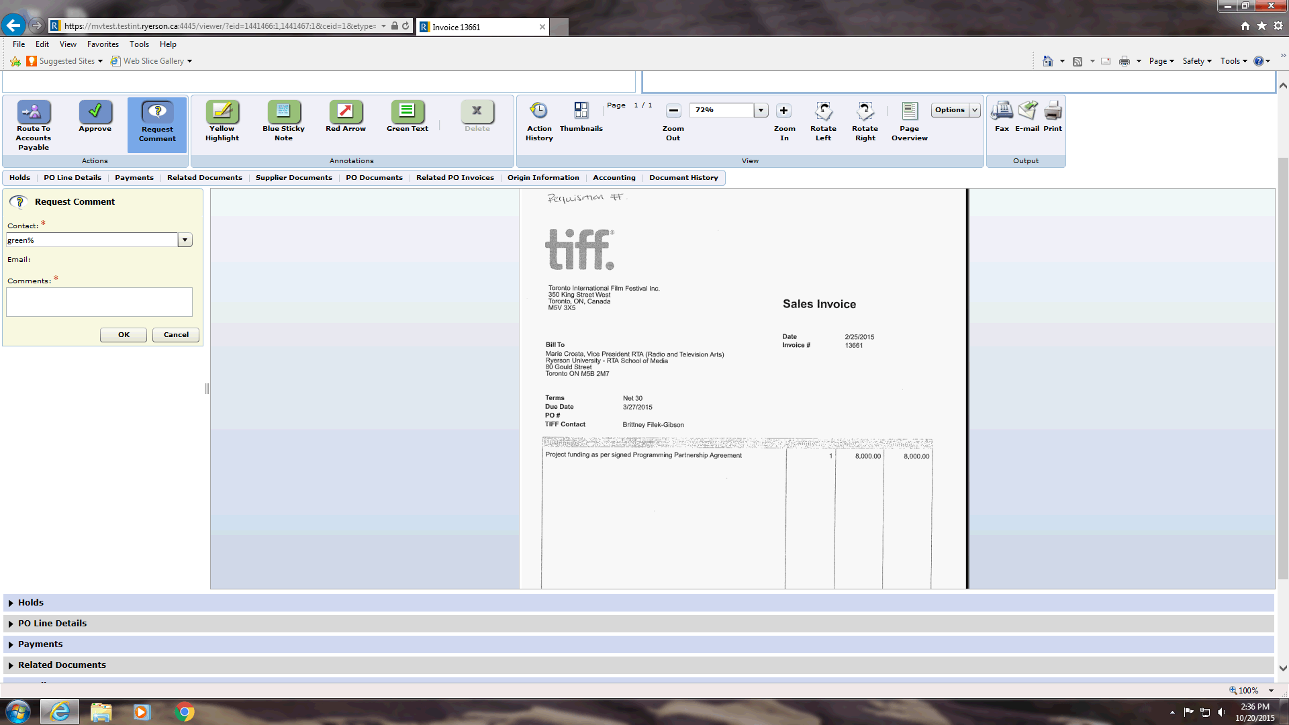Open the Favorites menu
The width and height of the screenshot is (1289, 725).
click(x=103, y=44)
